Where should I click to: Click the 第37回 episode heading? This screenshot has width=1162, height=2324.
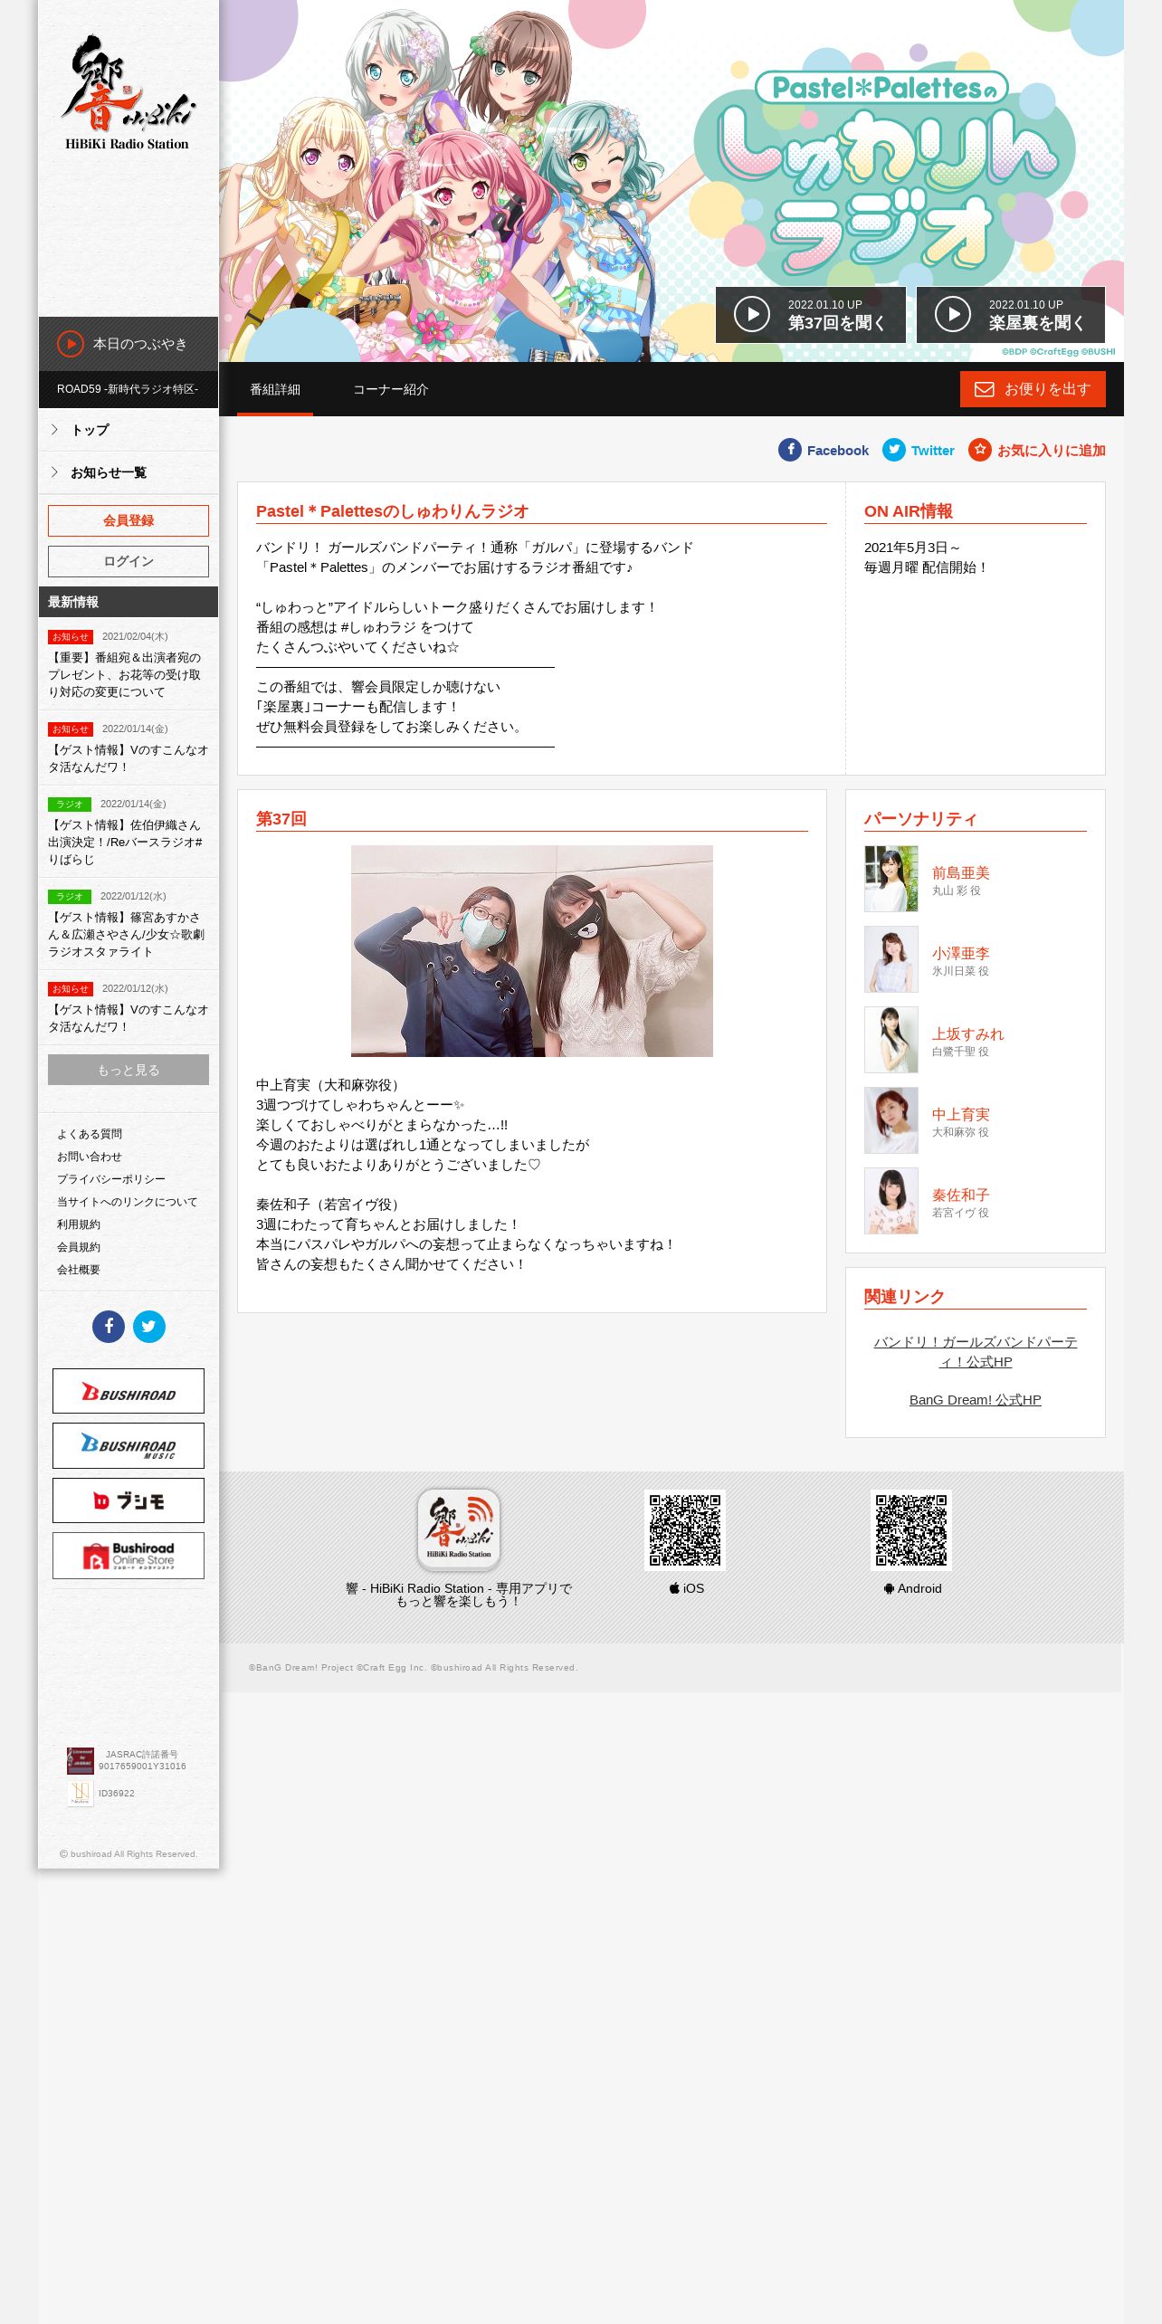click(281, 819)
